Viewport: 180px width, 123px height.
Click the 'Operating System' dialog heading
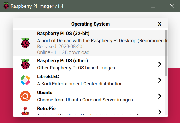coord(91,24)
